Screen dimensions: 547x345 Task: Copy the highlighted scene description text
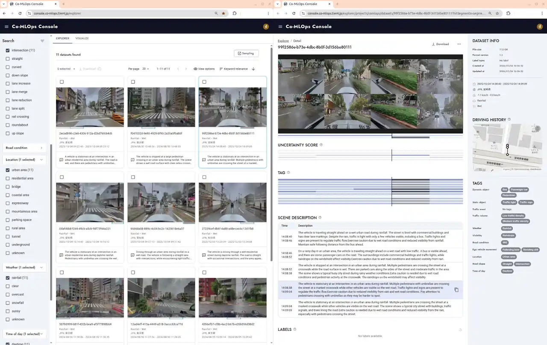pos(456,290)
